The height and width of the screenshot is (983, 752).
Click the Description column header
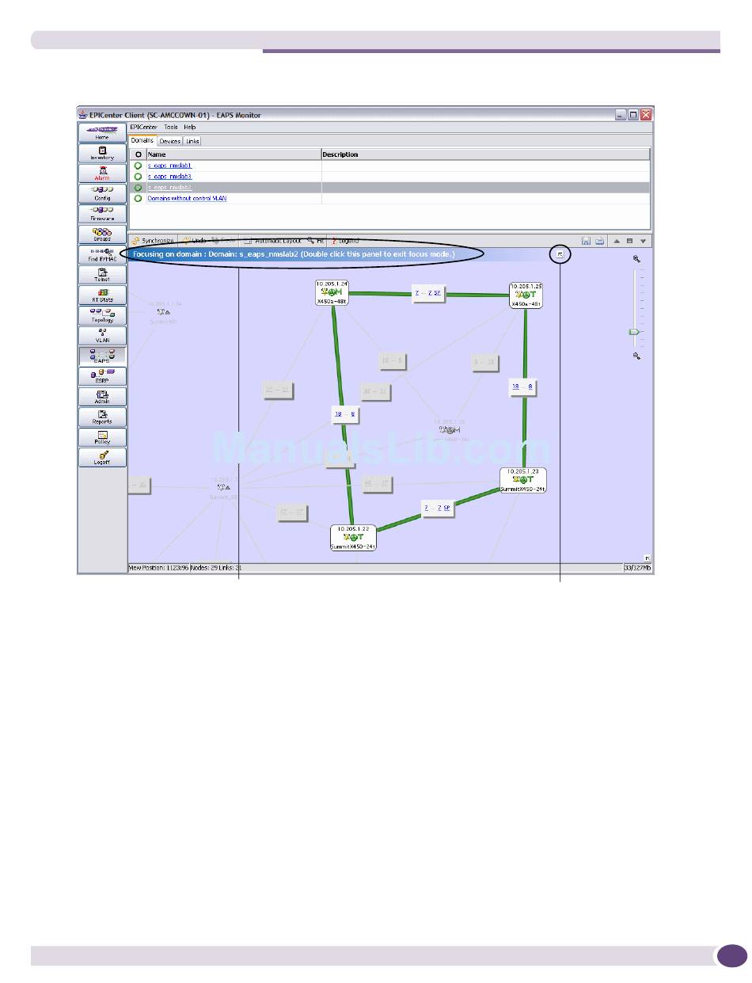[485, 154]
